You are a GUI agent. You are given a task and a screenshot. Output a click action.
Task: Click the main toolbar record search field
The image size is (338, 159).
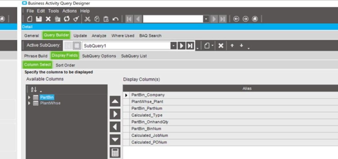173,19
